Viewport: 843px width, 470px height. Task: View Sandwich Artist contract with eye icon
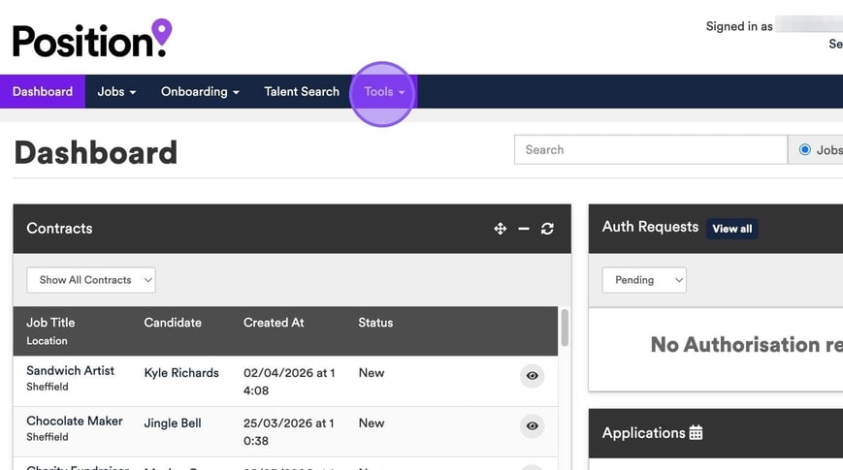coord(532,376)
